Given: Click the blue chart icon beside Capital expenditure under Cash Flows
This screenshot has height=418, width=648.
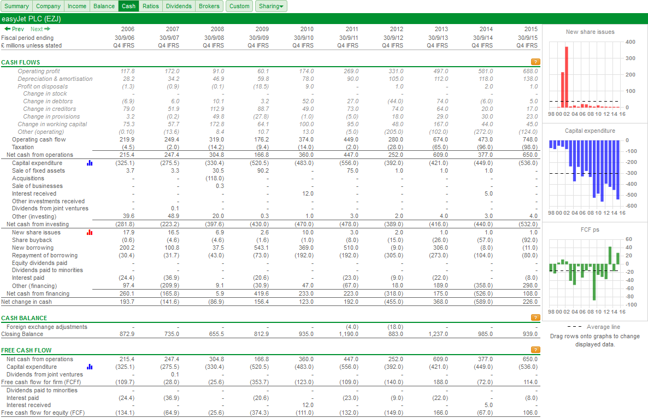Looking at the screenshot, I should (90, 163).
